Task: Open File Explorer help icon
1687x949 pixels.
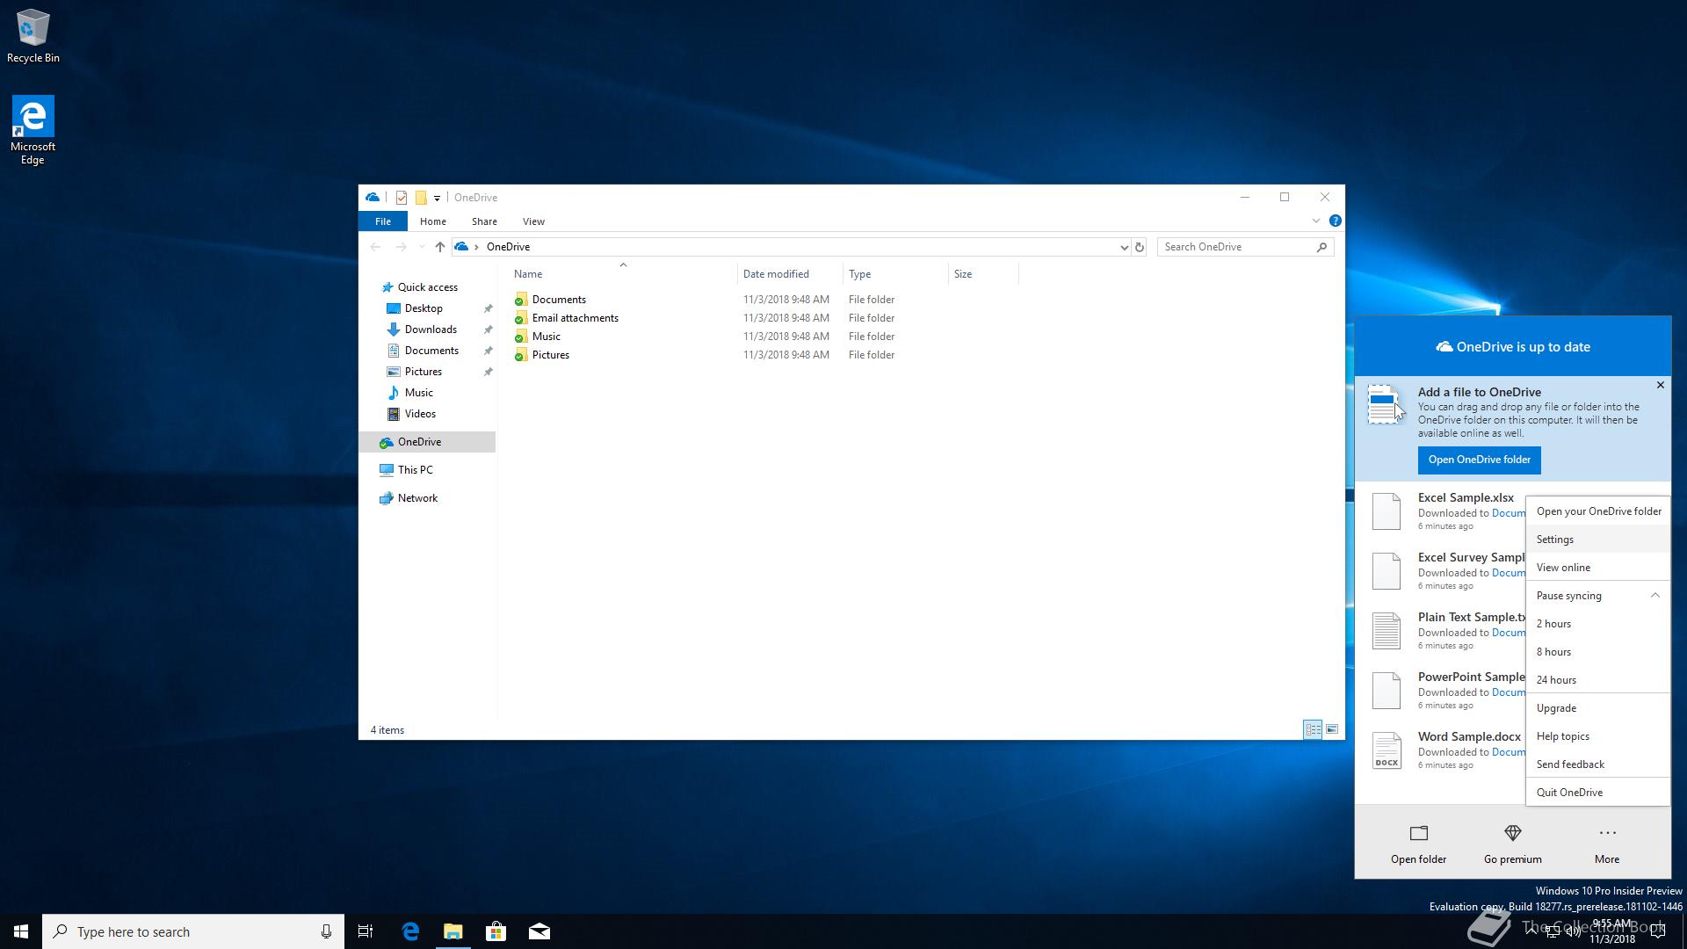Action: click(x=1335, y=221)
